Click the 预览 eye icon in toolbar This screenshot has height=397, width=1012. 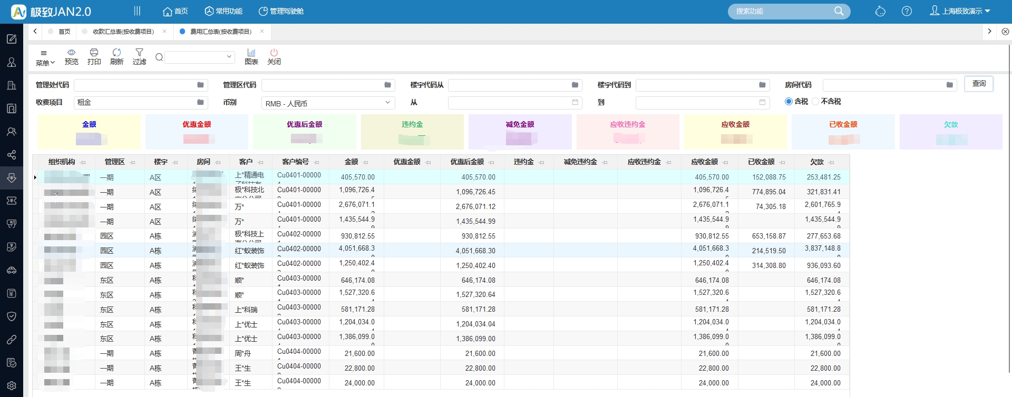(x=71, y=53)
